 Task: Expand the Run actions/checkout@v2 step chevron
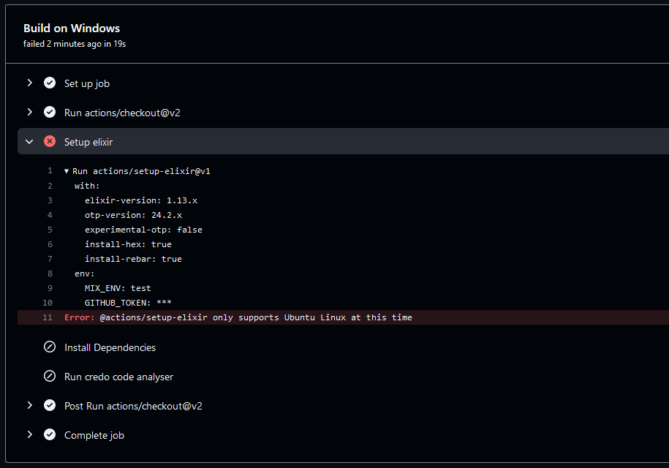29,112
